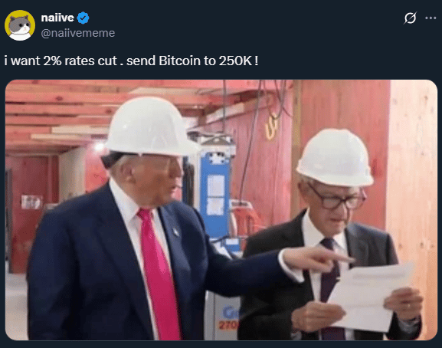Click the right man's white hard hat
Viewport: 442px width, 348px height.
point(335,157)
